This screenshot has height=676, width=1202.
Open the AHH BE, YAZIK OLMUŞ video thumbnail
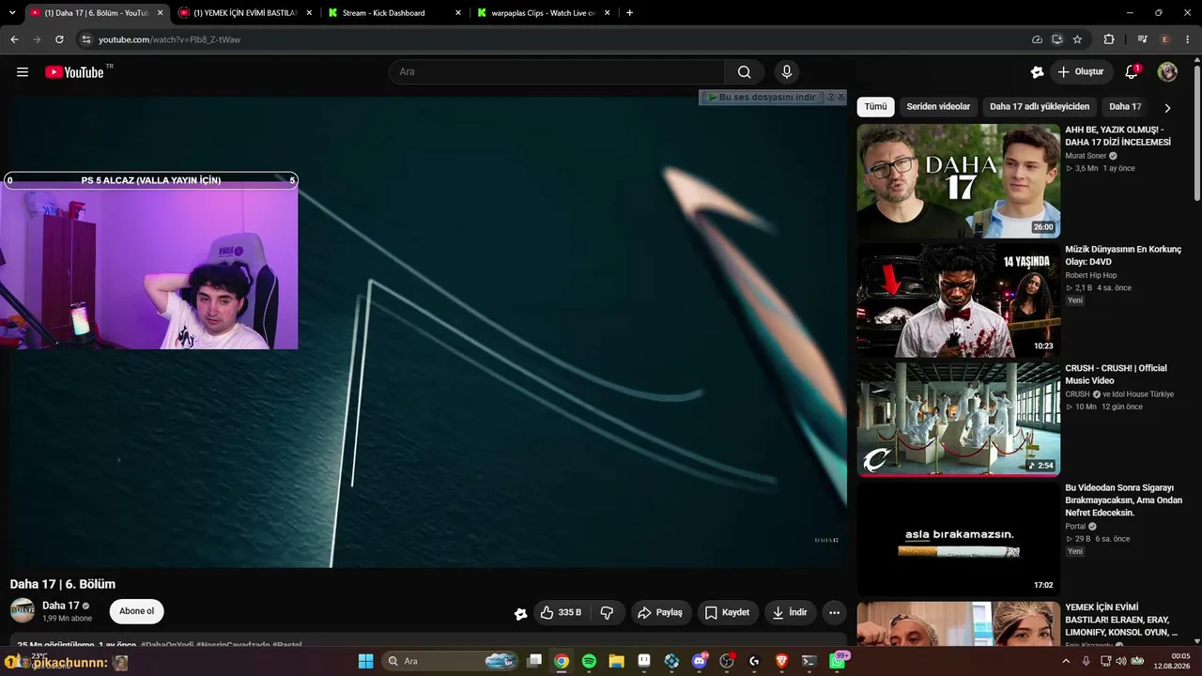(958, 181)
